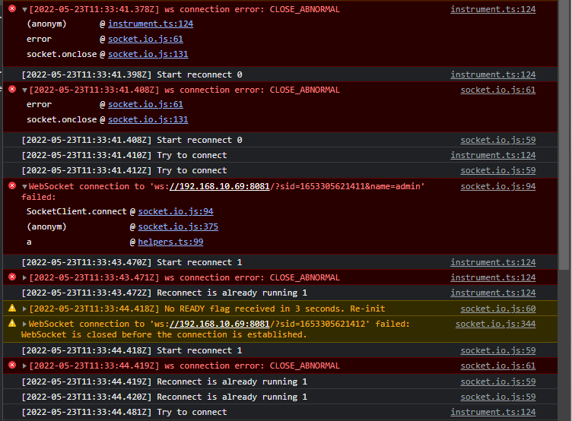Open instrument.ts:124 source link of 11:33:41.378Z error
The height and width of the screenshot is (421, 572).
(x=493, y=9)
